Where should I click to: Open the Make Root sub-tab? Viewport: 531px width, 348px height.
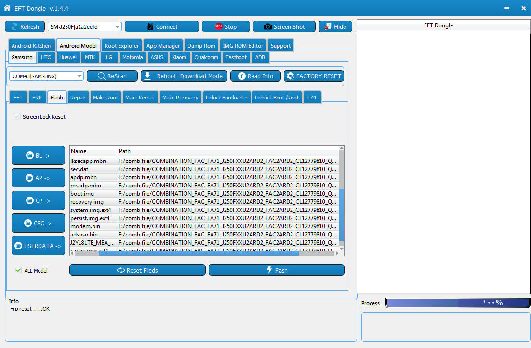pos(106,98)
